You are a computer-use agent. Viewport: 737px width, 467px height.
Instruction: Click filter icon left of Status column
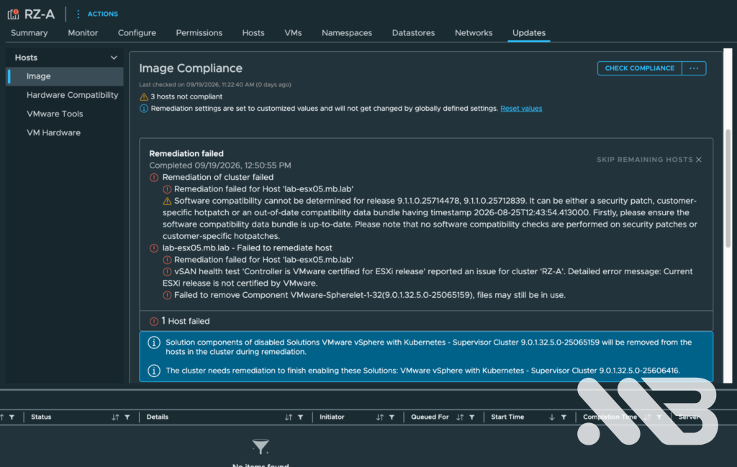(x=12, y=417)
